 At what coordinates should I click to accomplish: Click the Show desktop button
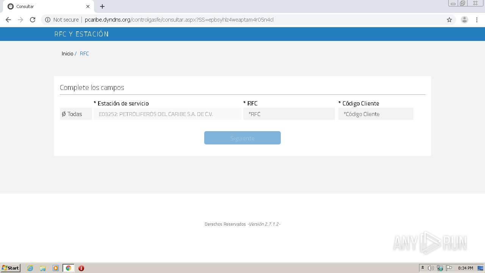pos(481,268)
